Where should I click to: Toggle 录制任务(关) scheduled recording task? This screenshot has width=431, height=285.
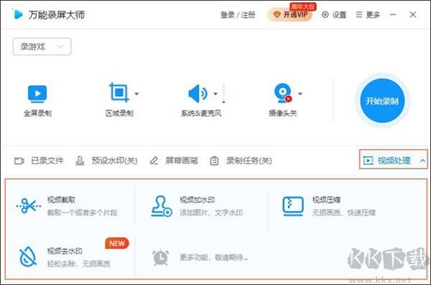[241, 160]
